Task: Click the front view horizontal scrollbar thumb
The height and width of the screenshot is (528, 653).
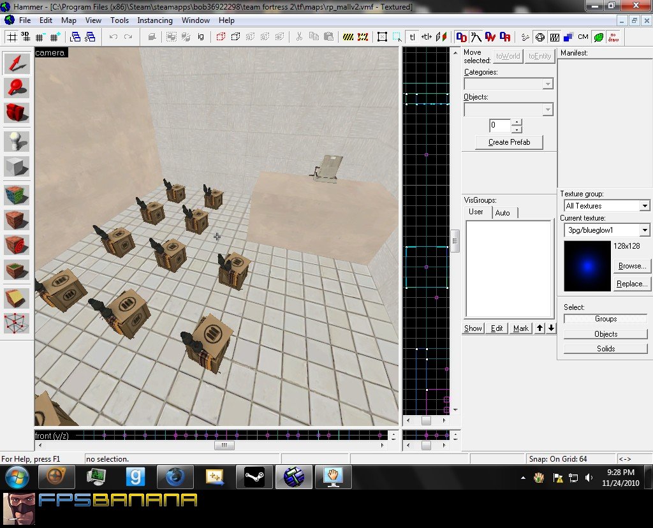Action: [224, 446]
